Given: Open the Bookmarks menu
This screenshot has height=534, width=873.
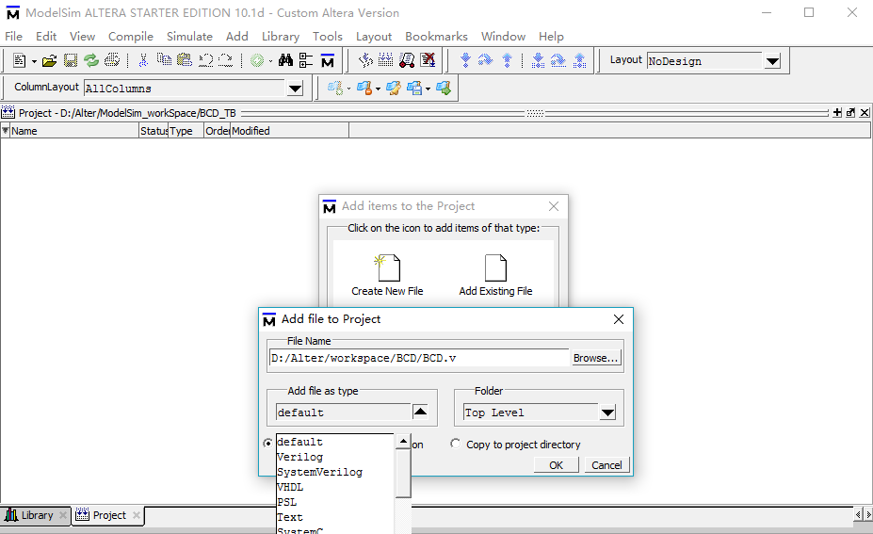Looking at the screenshot, I should coord(437,36).
